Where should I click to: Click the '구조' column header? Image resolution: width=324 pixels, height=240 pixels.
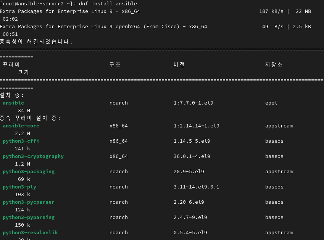click(x=115, y=64)
